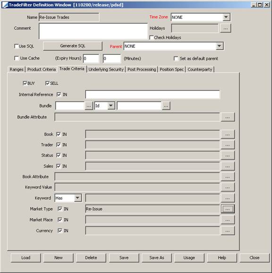Viewport: 272px width, 273px height.
Task: Click Name field Re-Issue Trades
Action: pyautogui.click(x=69, y=17)
